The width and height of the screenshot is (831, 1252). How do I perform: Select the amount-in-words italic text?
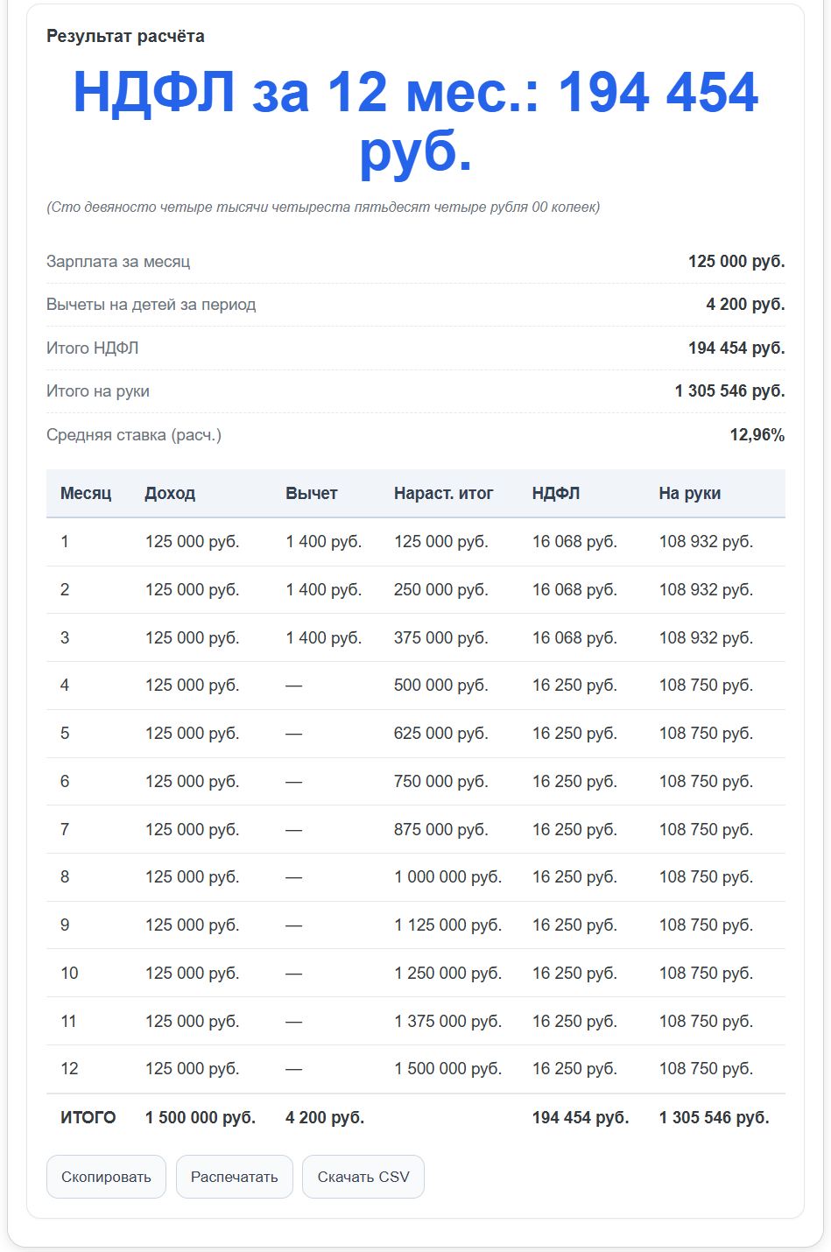(x=323, y=207)
